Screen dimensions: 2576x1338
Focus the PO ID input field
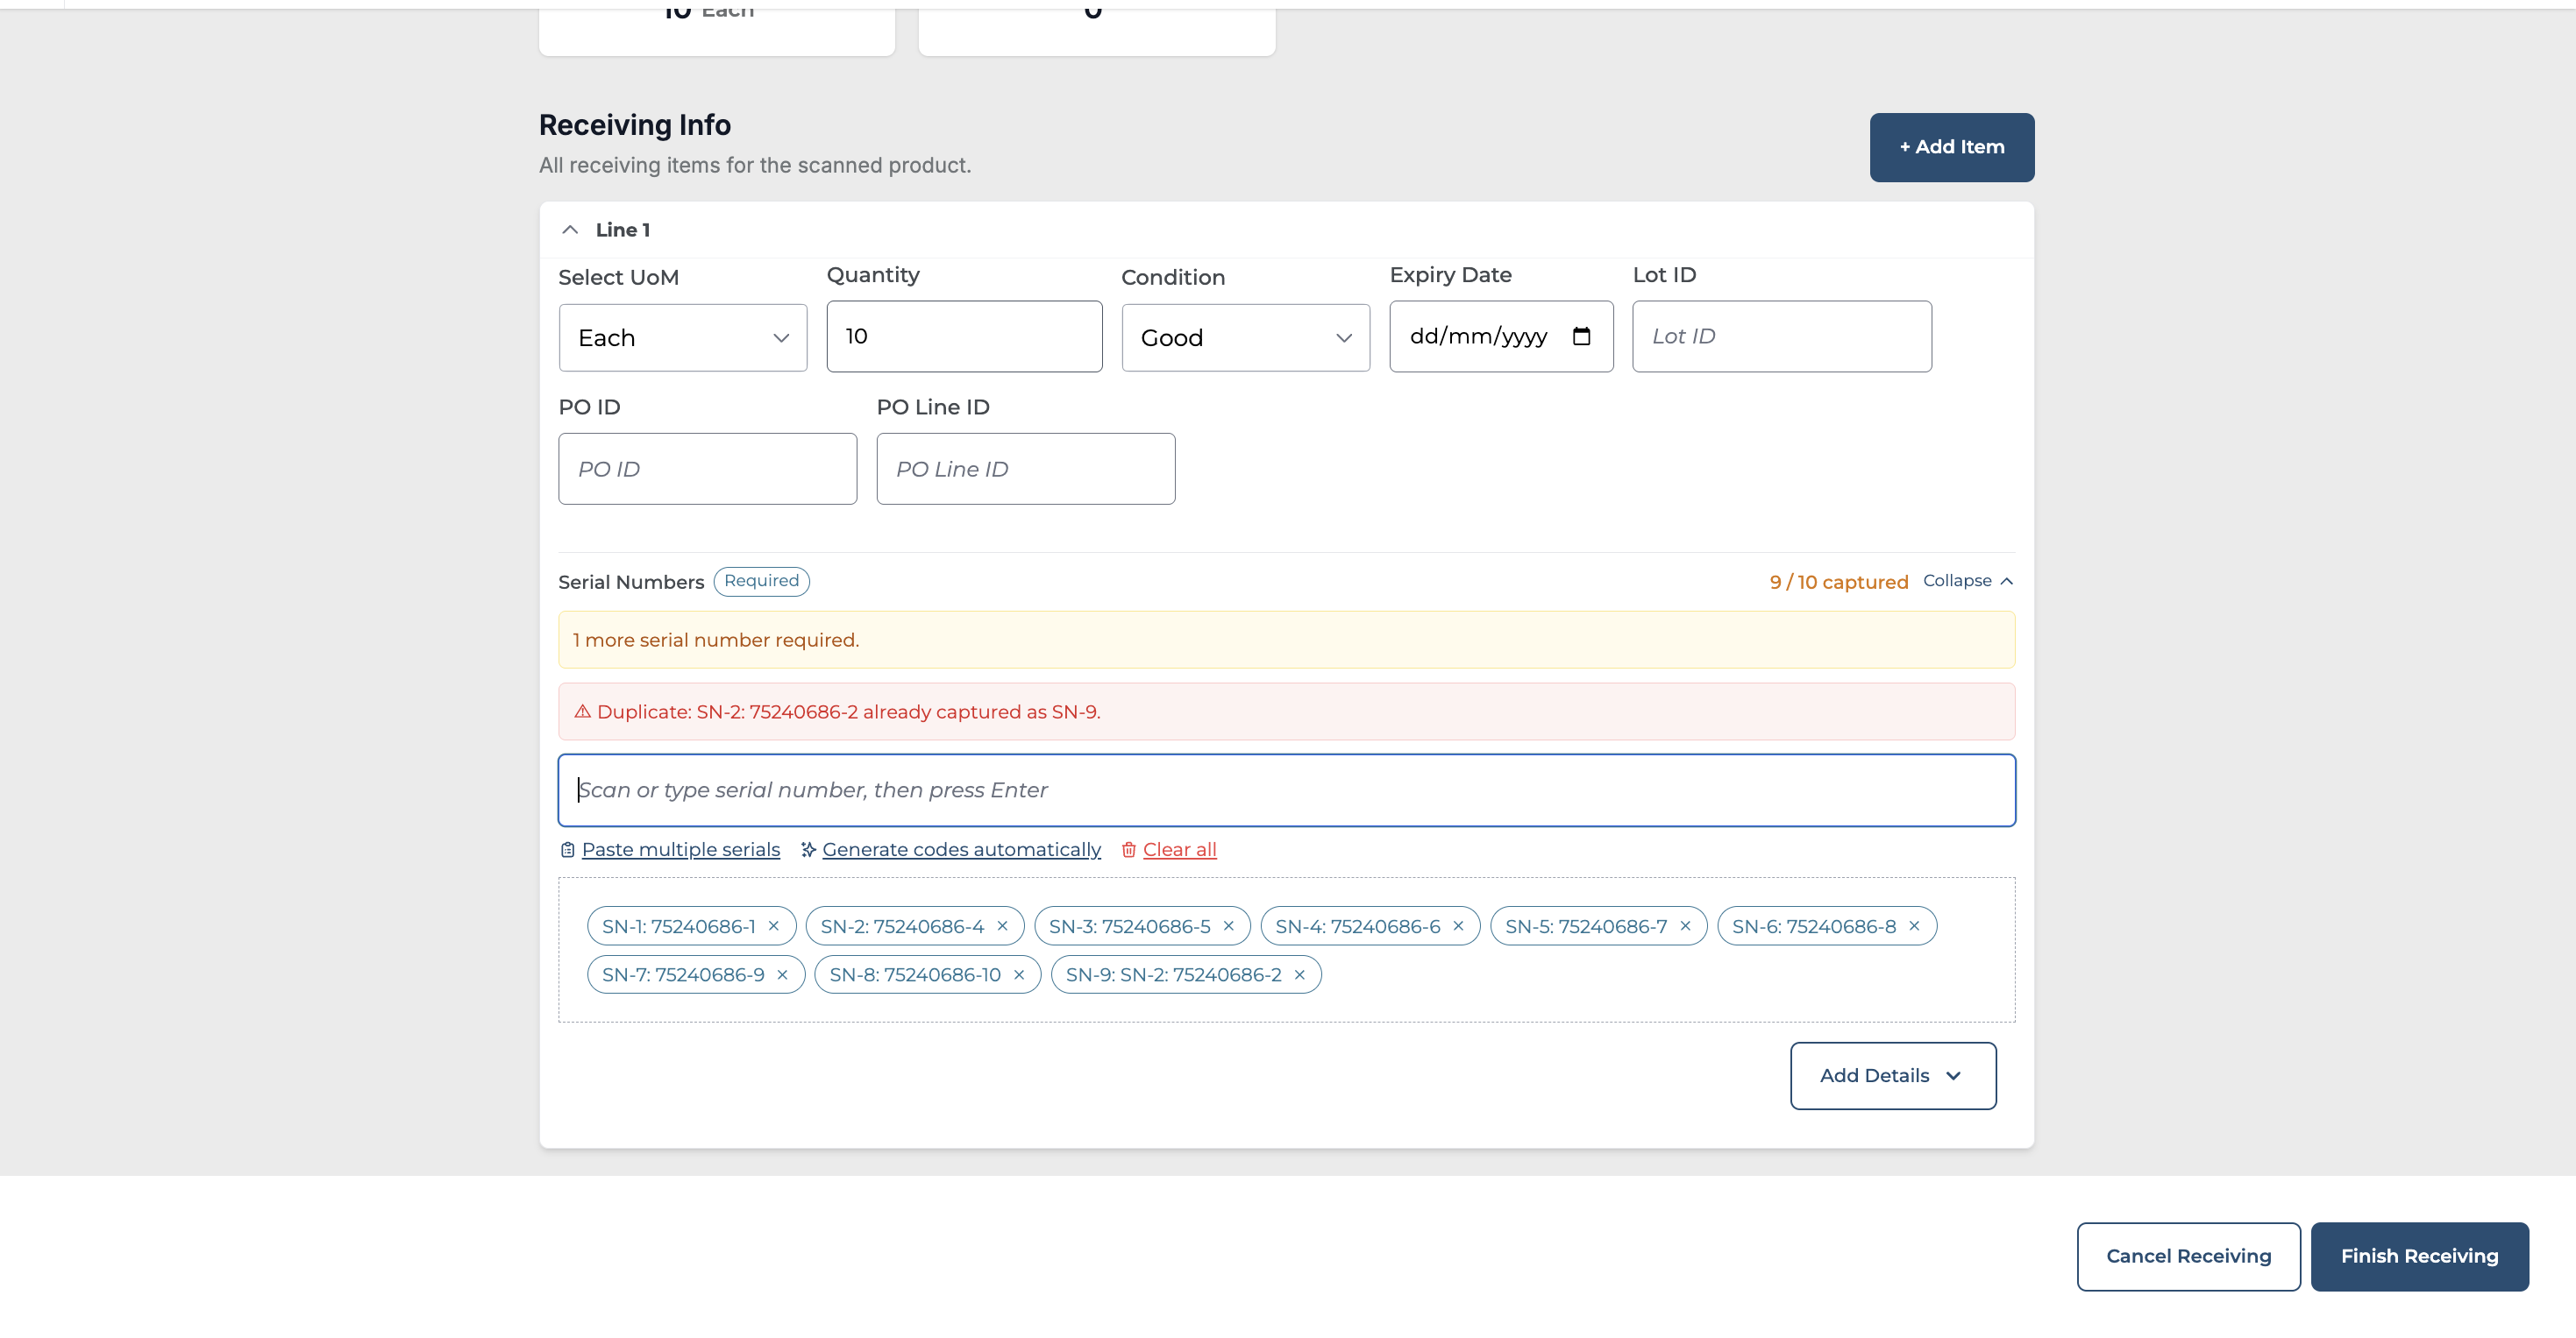pyautogui.click(x=707, y=469)
